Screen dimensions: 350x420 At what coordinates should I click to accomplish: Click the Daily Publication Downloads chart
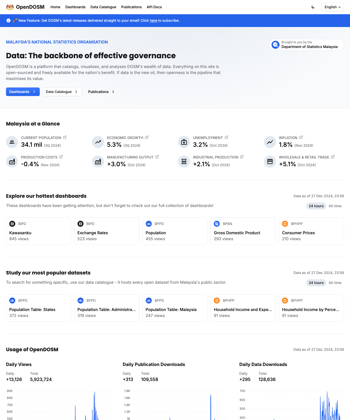point(175,404)
